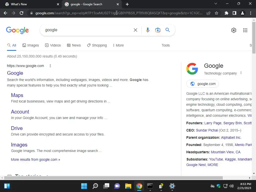
Task: Open the volume control in the system tray
Action: [x=231, y=186]
